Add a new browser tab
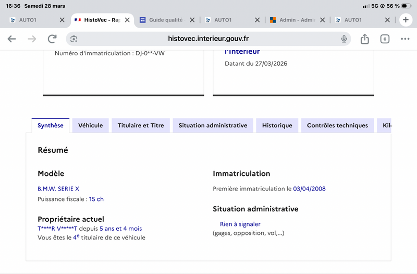The width and height of the screenshot is (417, 274). pos(406,20)
